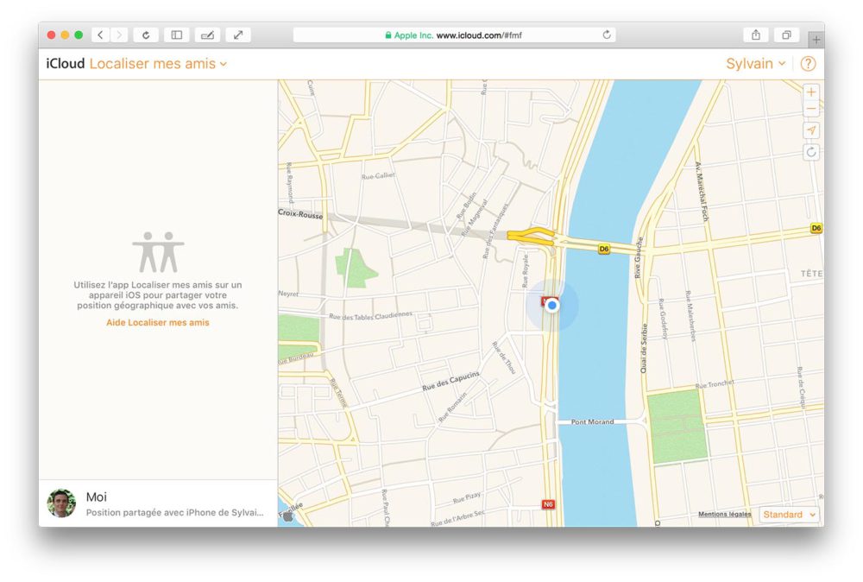Zoom in on the map with plus button
863x582 pixels.
click(810, 92)
